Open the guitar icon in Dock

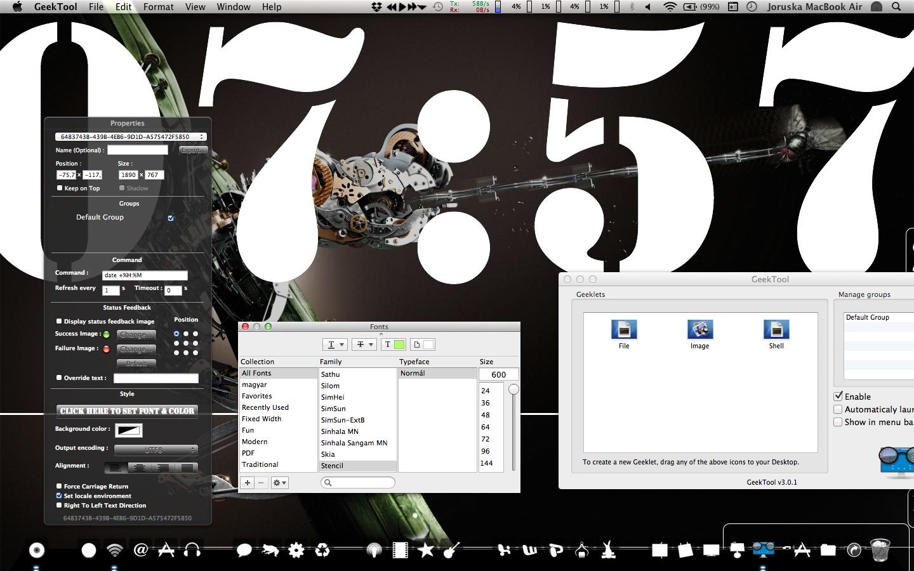click(x=451, y=550)
